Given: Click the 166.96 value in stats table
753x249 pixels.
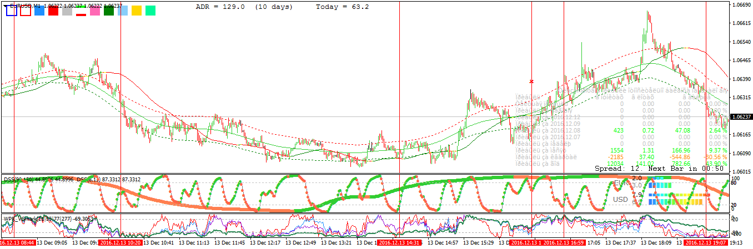Looking at the screenshot, I should click(680, 150).
